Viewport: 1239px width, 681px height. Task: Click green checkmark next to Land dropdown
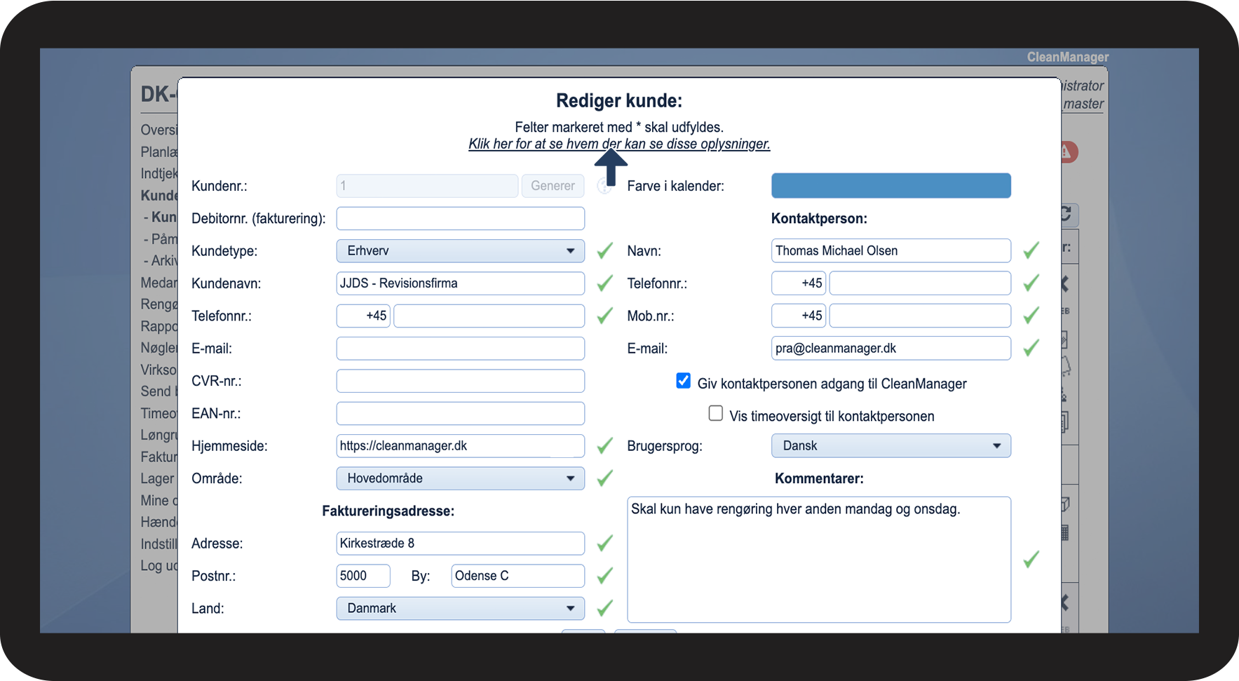(x=604, y=608)
